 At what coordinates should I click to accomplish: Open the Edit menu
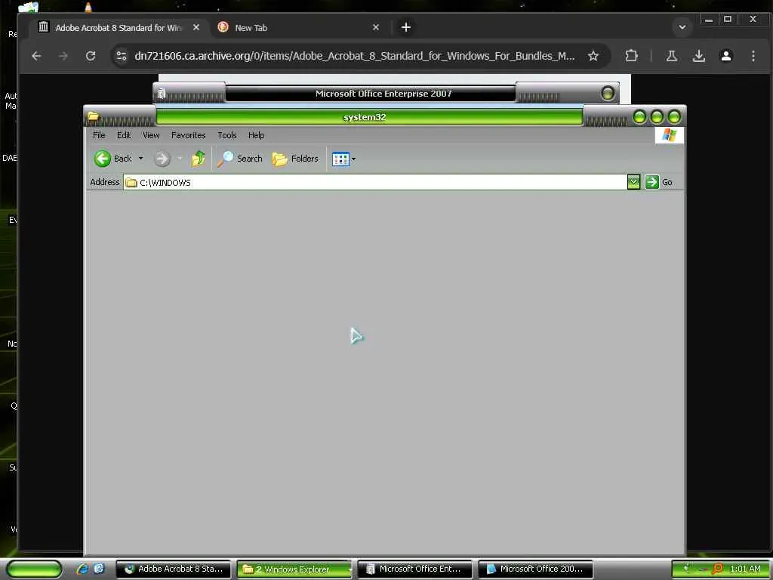coord(124,135)
